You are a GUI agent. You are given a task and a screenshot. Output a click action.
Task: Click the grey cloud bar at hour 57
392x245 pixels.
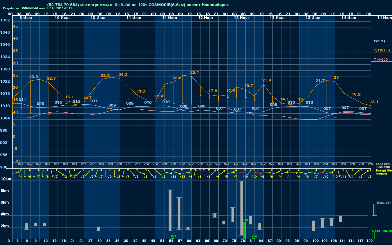pos(179,213)
